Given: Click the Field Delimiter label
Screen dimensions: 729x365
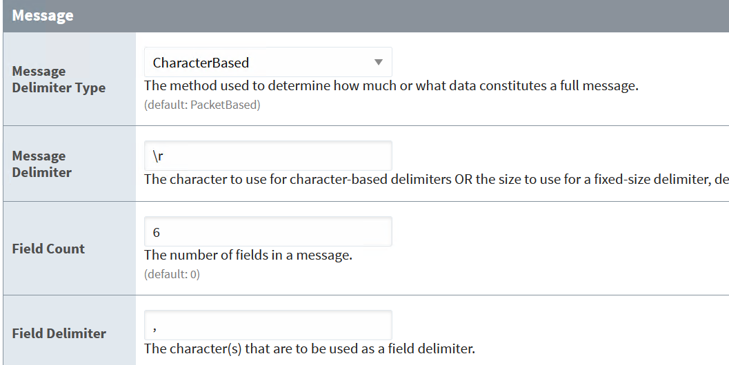Looking at the screenshot, I should click(59, 333).
